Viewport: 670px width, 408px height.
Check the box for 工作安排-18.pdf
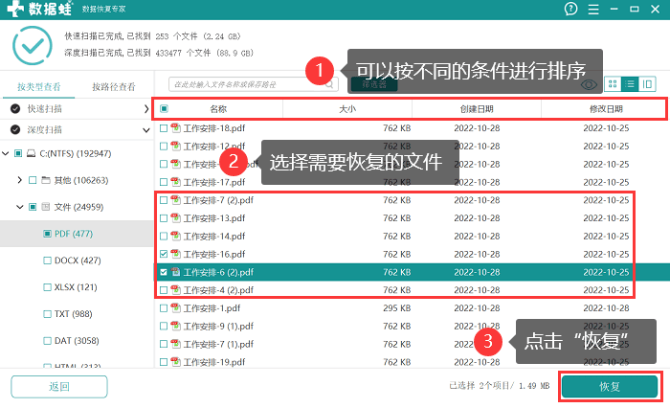[164, 128]
